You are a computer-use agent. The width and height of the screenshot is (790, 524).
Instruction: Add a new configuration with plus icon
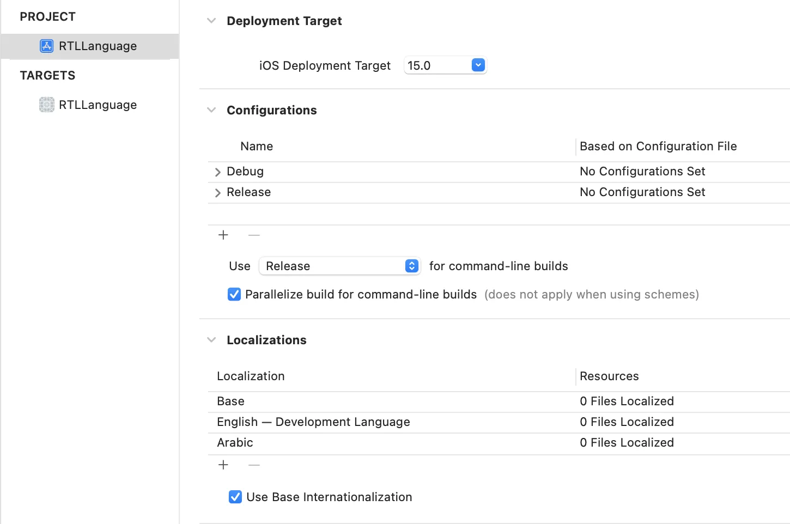223,235
